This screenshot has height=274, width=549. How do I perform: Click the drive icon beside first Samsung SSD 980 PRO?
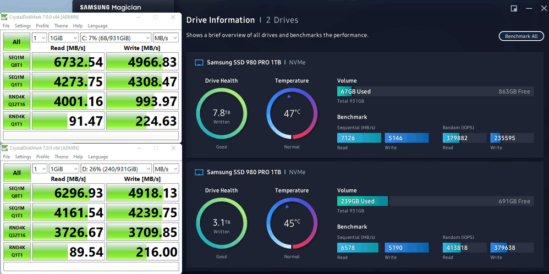tap(199, 62)
